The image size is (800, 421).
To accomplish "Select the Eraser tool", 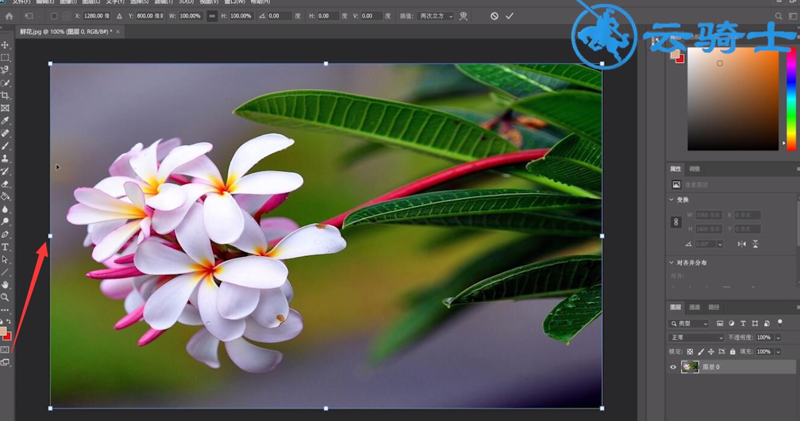I will click(5, 184).
